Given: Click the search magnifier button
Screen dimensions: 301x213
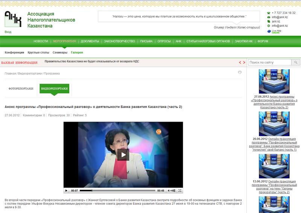Looking at the screenshot, I should click(296, 62).
